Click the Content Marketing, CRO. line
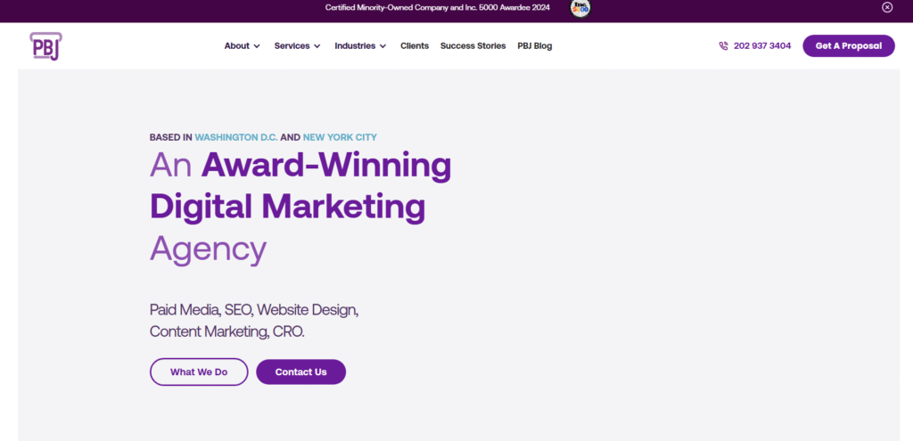Viewport: 913px width, 441px height. coord(227,332)
